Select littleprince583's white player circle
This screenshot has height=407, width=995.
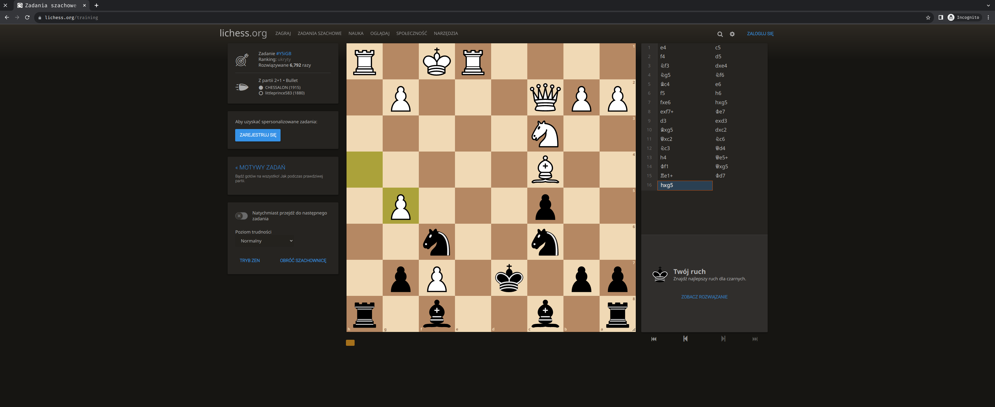click(x=261, y=93)
